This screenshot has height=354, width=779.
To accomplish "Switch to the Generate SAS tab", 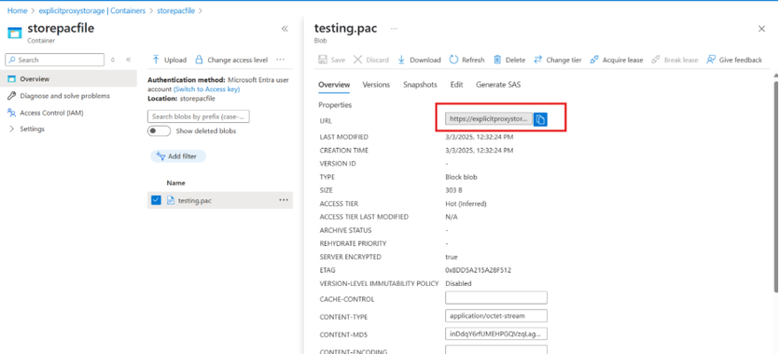I will coord(498,85).
